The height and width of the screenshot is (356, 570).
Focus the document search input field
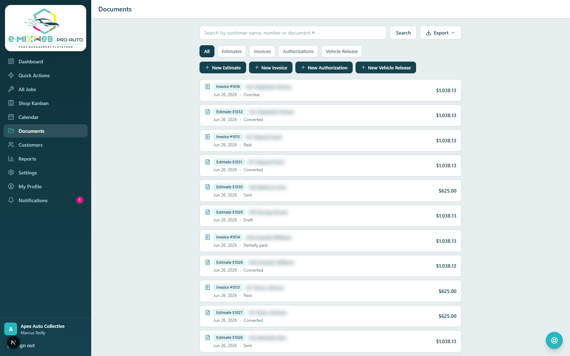tap(293, 33)
